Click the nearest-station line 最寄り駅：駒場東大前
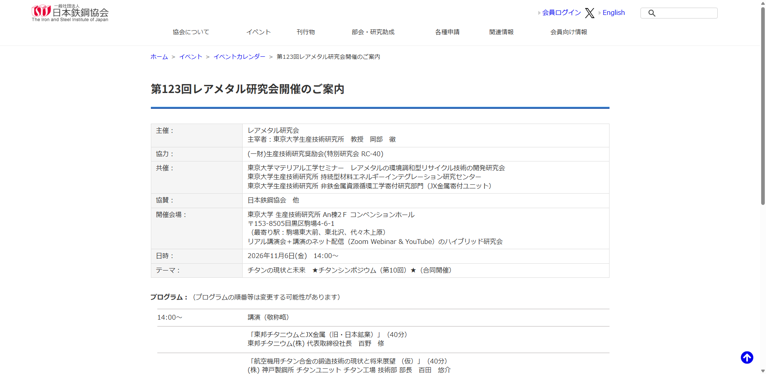Image resolution: width=766 pixels, height=374 pixels. tap(318, 232)
